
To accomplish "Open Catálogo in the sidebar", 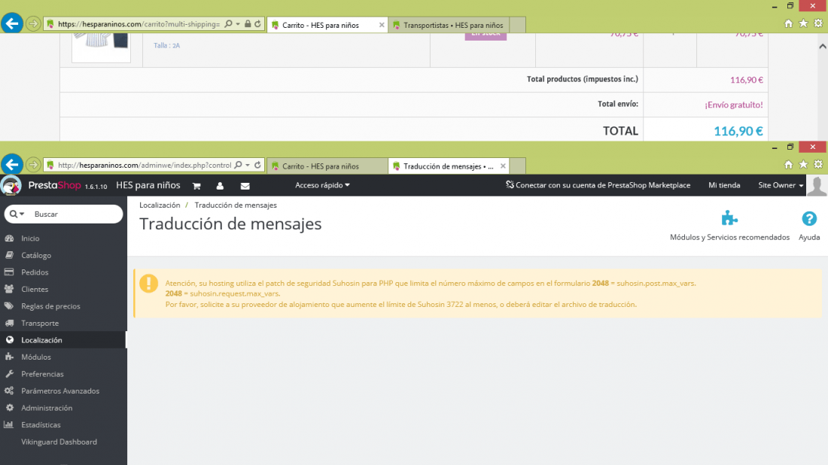I will click(x=63, y=256).
